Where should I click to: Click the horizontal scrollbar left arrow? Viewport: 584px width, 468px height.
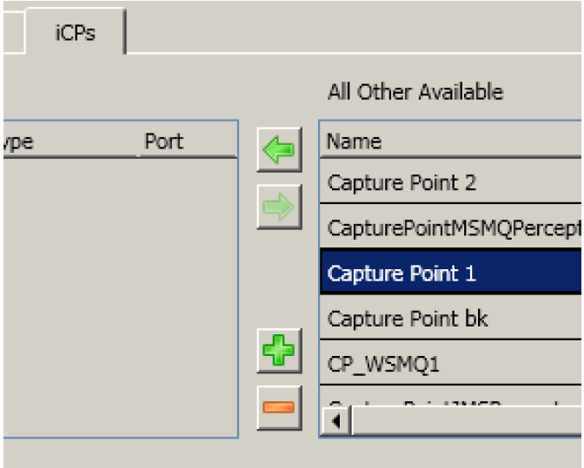336,422
